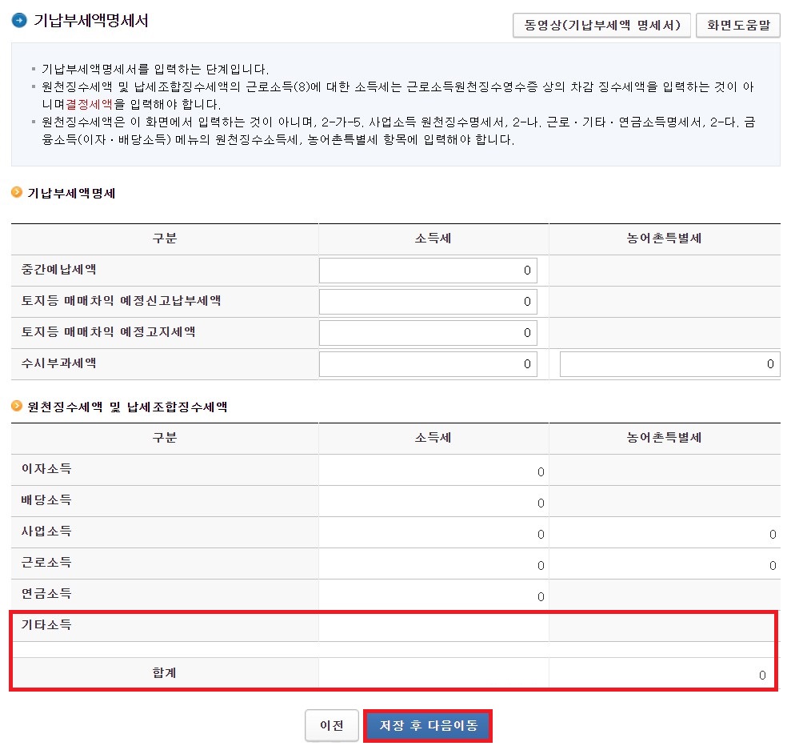The image size is (787, 750).
Task: Click the blue arrow icon beside 기납부세액명세서 title
Action: pyautogui.click(x=19, y=21)
